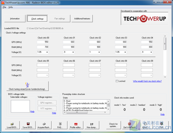Viewport: 173px width, 133px height.
Task: Click the Load BIOS folder icon
Action: pos(12,124)
